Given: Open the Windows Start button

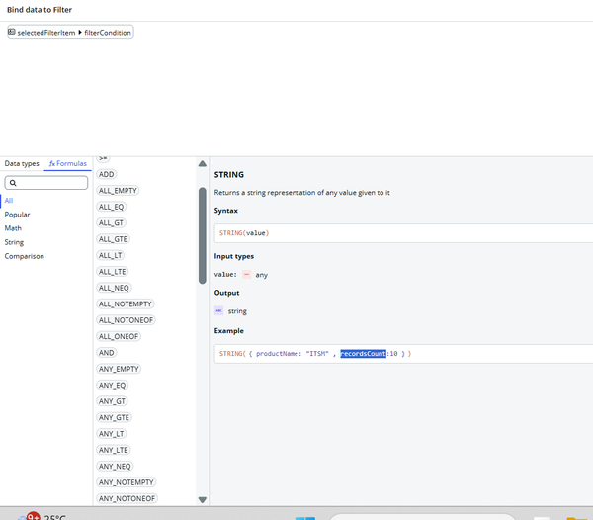Looking at the screenshot, I should (x=304, y=518).
